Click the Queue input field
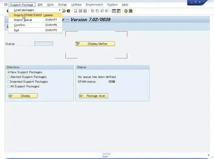The image size is (214, 159). [44, 44]
